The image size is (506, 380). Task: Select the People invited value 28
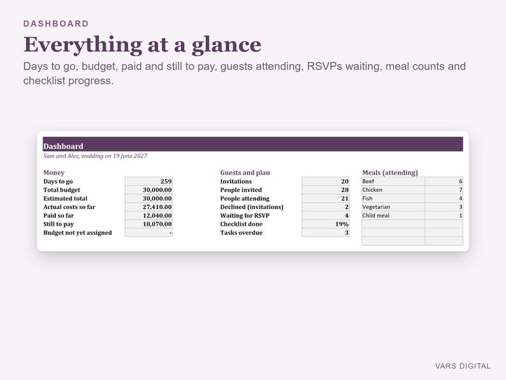[326, 190]
